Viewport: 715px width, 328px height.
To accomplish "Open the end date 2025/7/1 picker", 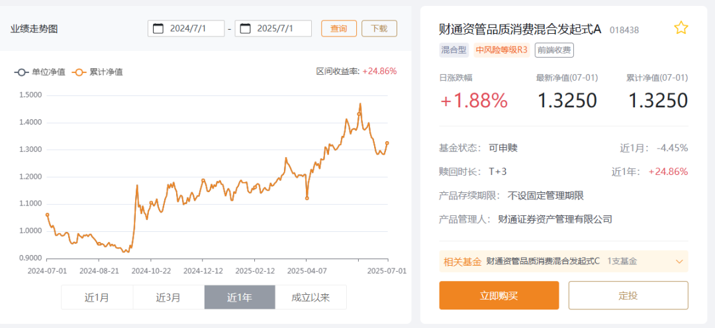I will tap(279, 28).
